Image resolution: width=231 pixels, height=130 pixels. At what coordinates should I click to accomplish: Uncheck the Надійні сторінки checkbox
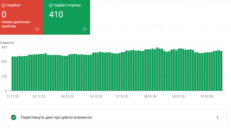(51, 5)
